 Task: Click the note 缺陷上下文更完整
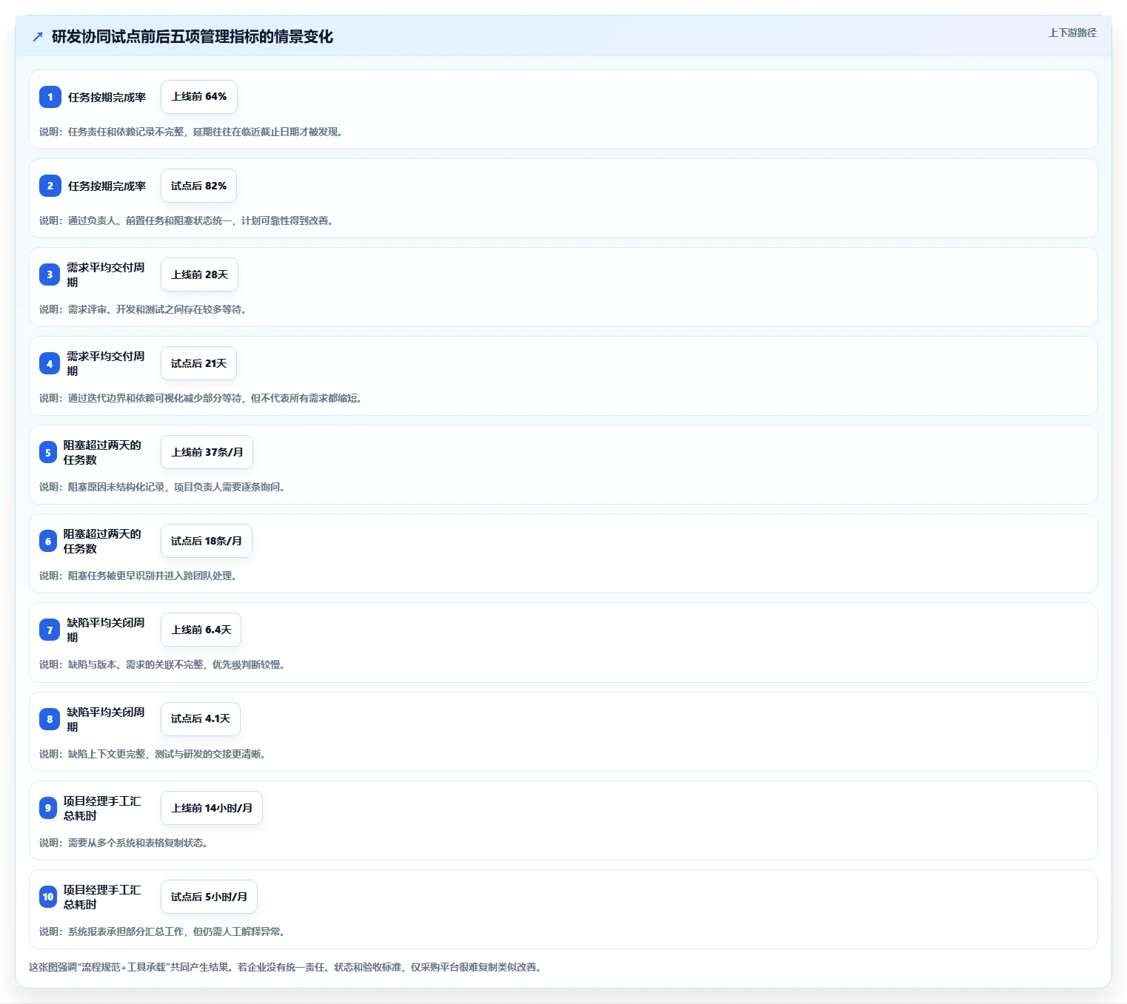(x=153, y=754)
